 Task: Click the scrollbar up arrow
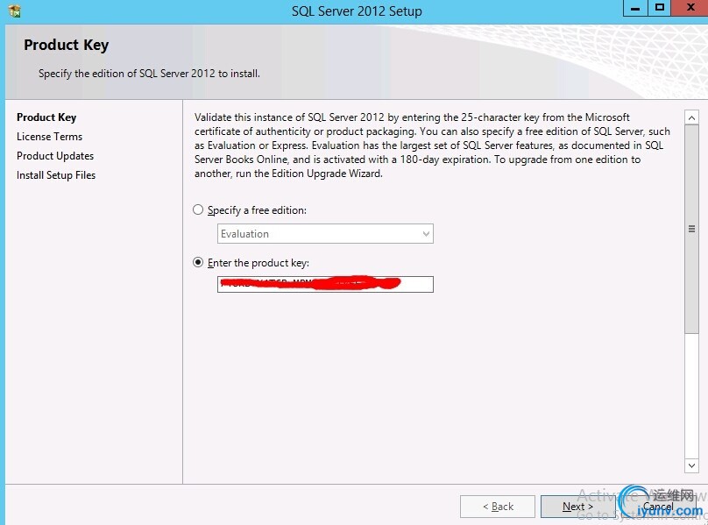pos(691,118)
